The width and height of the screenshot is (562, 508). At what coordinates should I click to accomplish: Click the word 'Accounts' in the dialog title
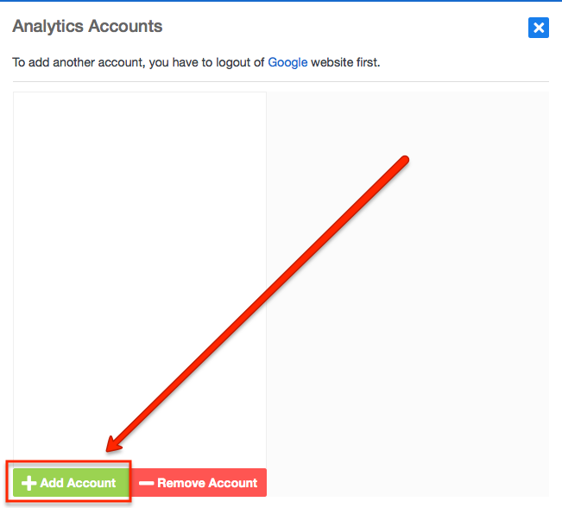coord(125,26)
